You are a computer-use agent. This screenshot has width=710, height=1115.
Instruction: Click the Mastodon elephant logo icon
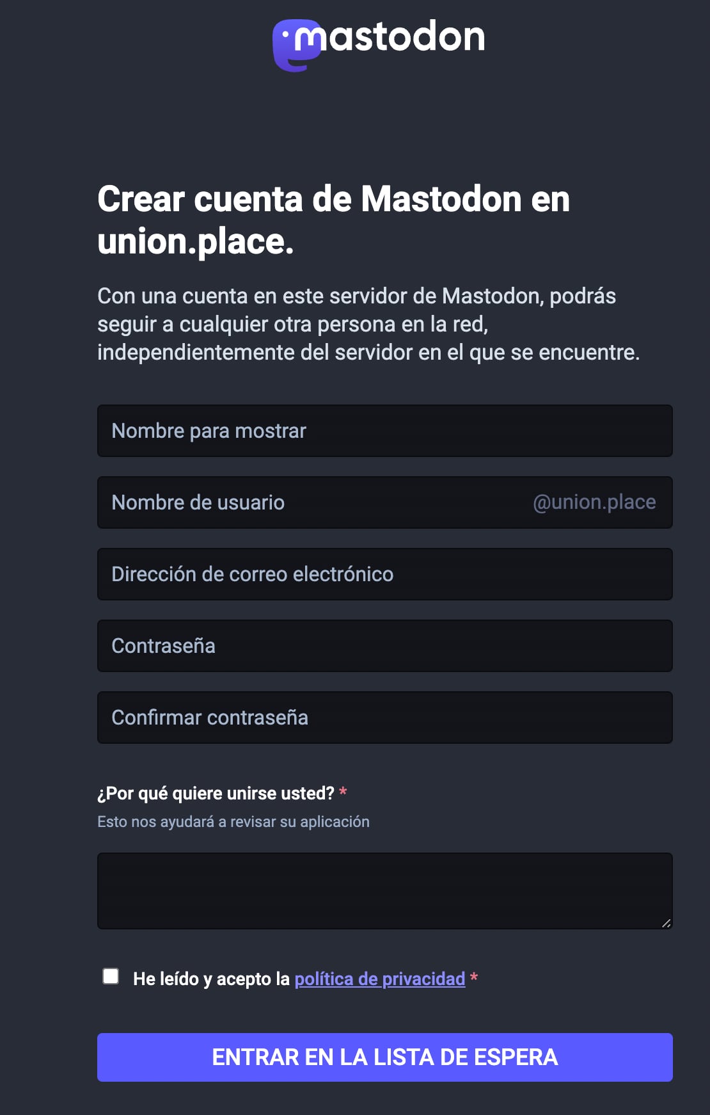tap(294, 46)
